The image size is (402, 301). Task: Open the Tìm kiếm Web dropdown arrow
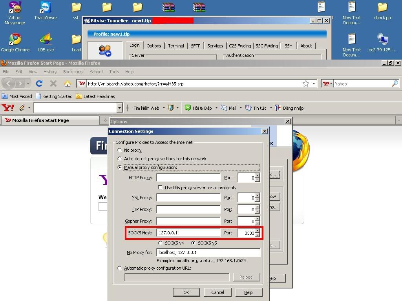click(164, 108)
